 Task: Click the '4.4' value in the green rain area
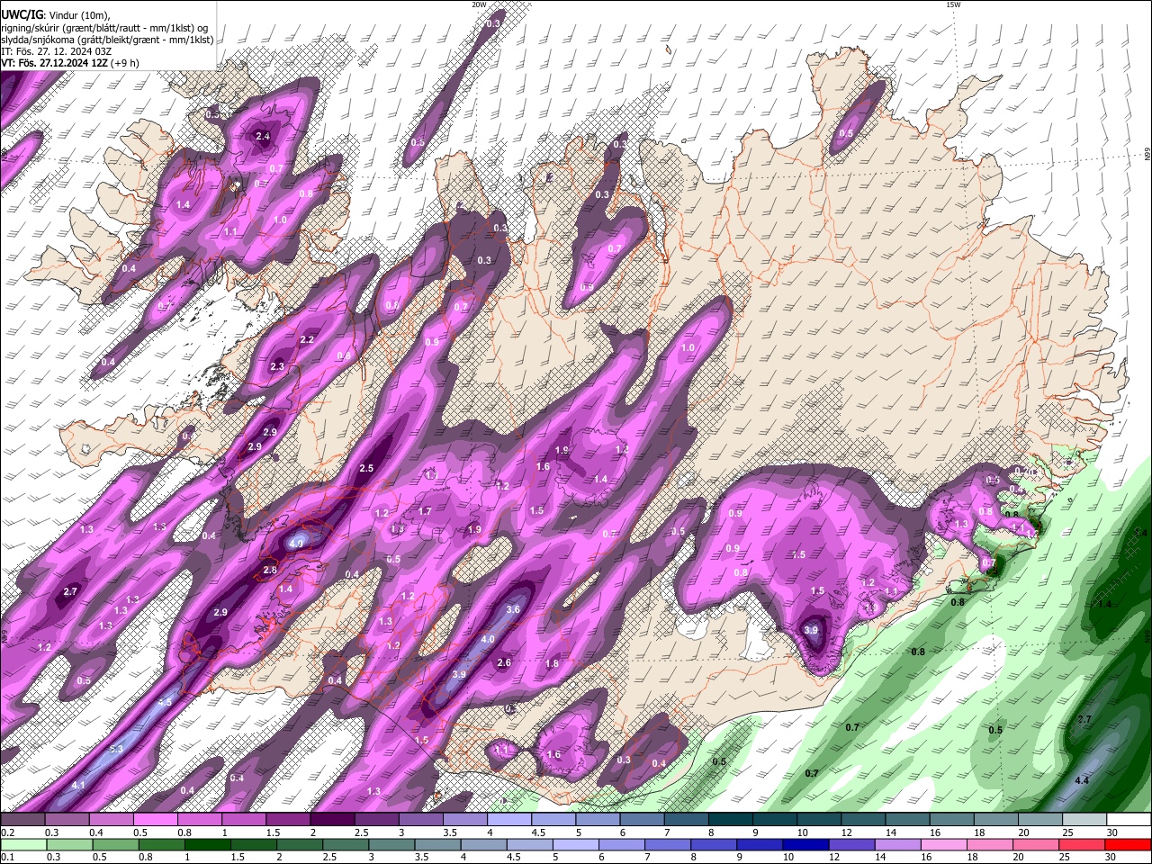tap(1082, 780)
